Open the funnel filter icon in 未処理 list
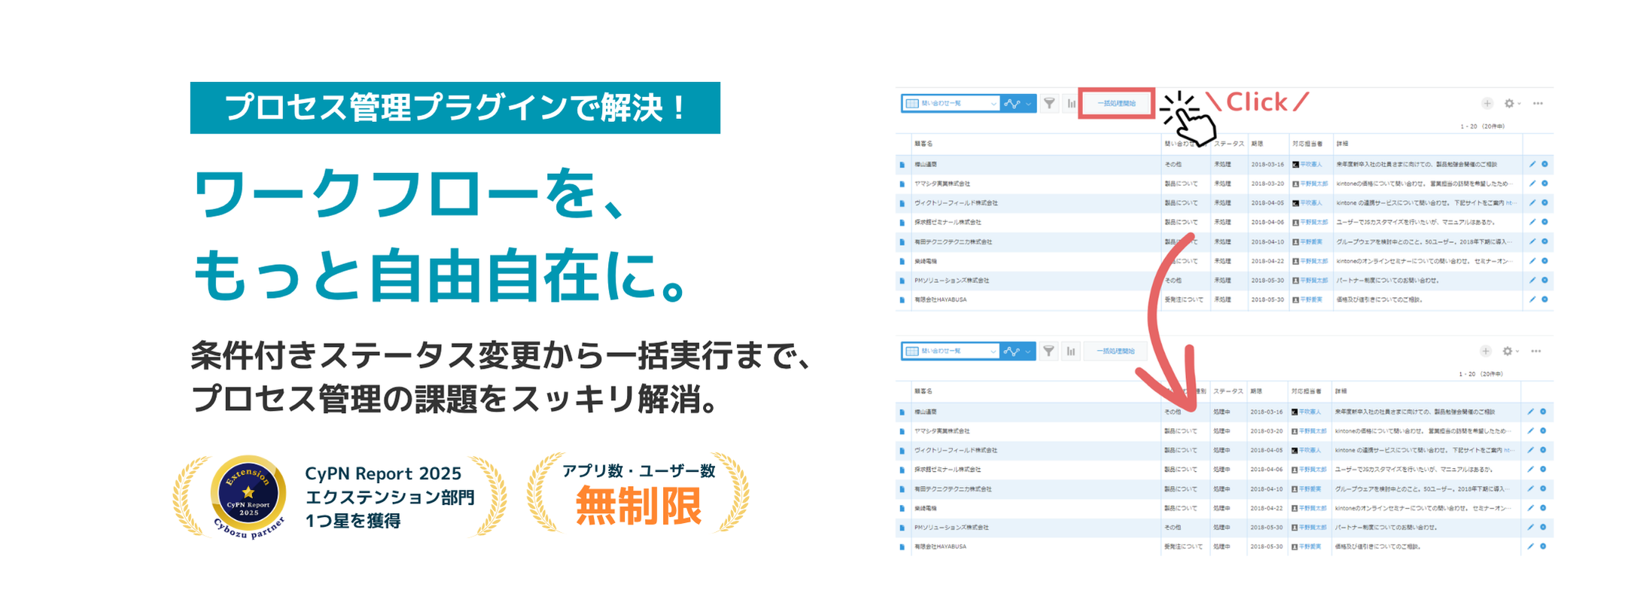Viewport: 1634px width, 611px height. click(1048, 103)
